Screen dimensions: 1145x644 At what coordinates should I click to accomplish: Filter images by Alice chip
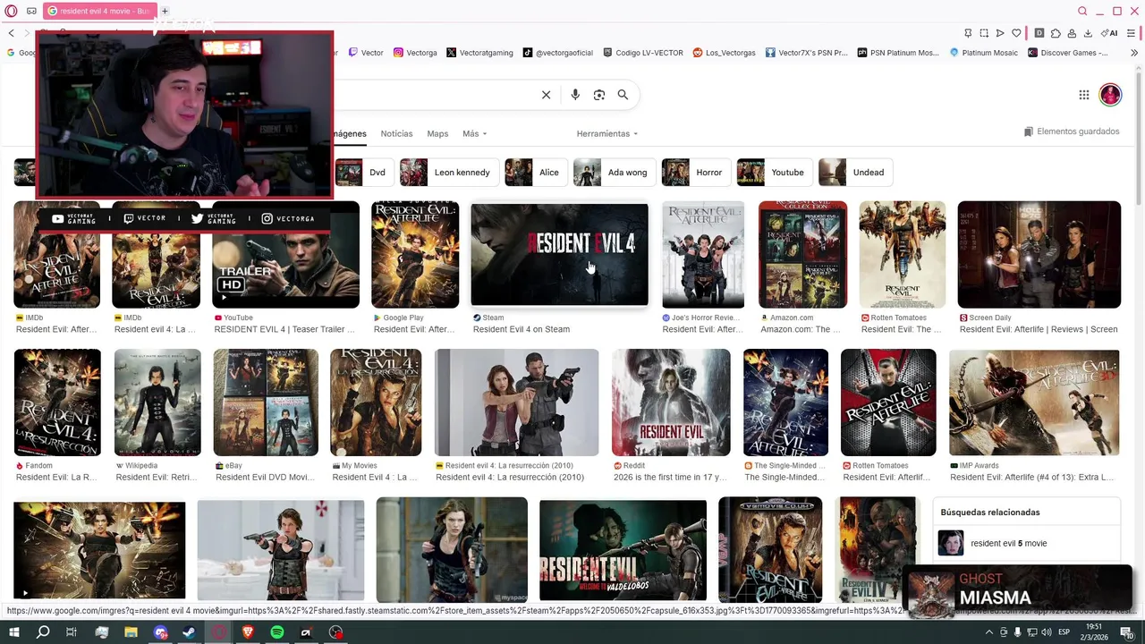pos(535,173)
